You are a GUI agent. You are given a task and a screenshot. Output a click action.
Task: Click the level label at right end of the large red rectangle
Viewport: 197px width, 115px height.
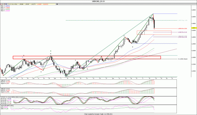click(183, 59)
